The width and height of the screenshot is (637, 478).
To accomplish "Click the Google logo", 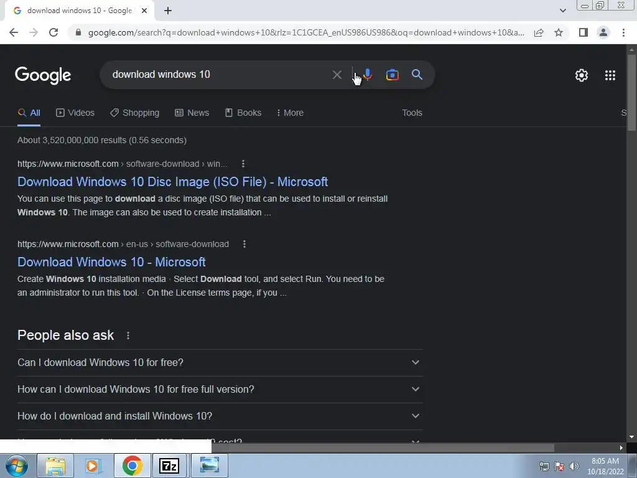I will (43, 75).
